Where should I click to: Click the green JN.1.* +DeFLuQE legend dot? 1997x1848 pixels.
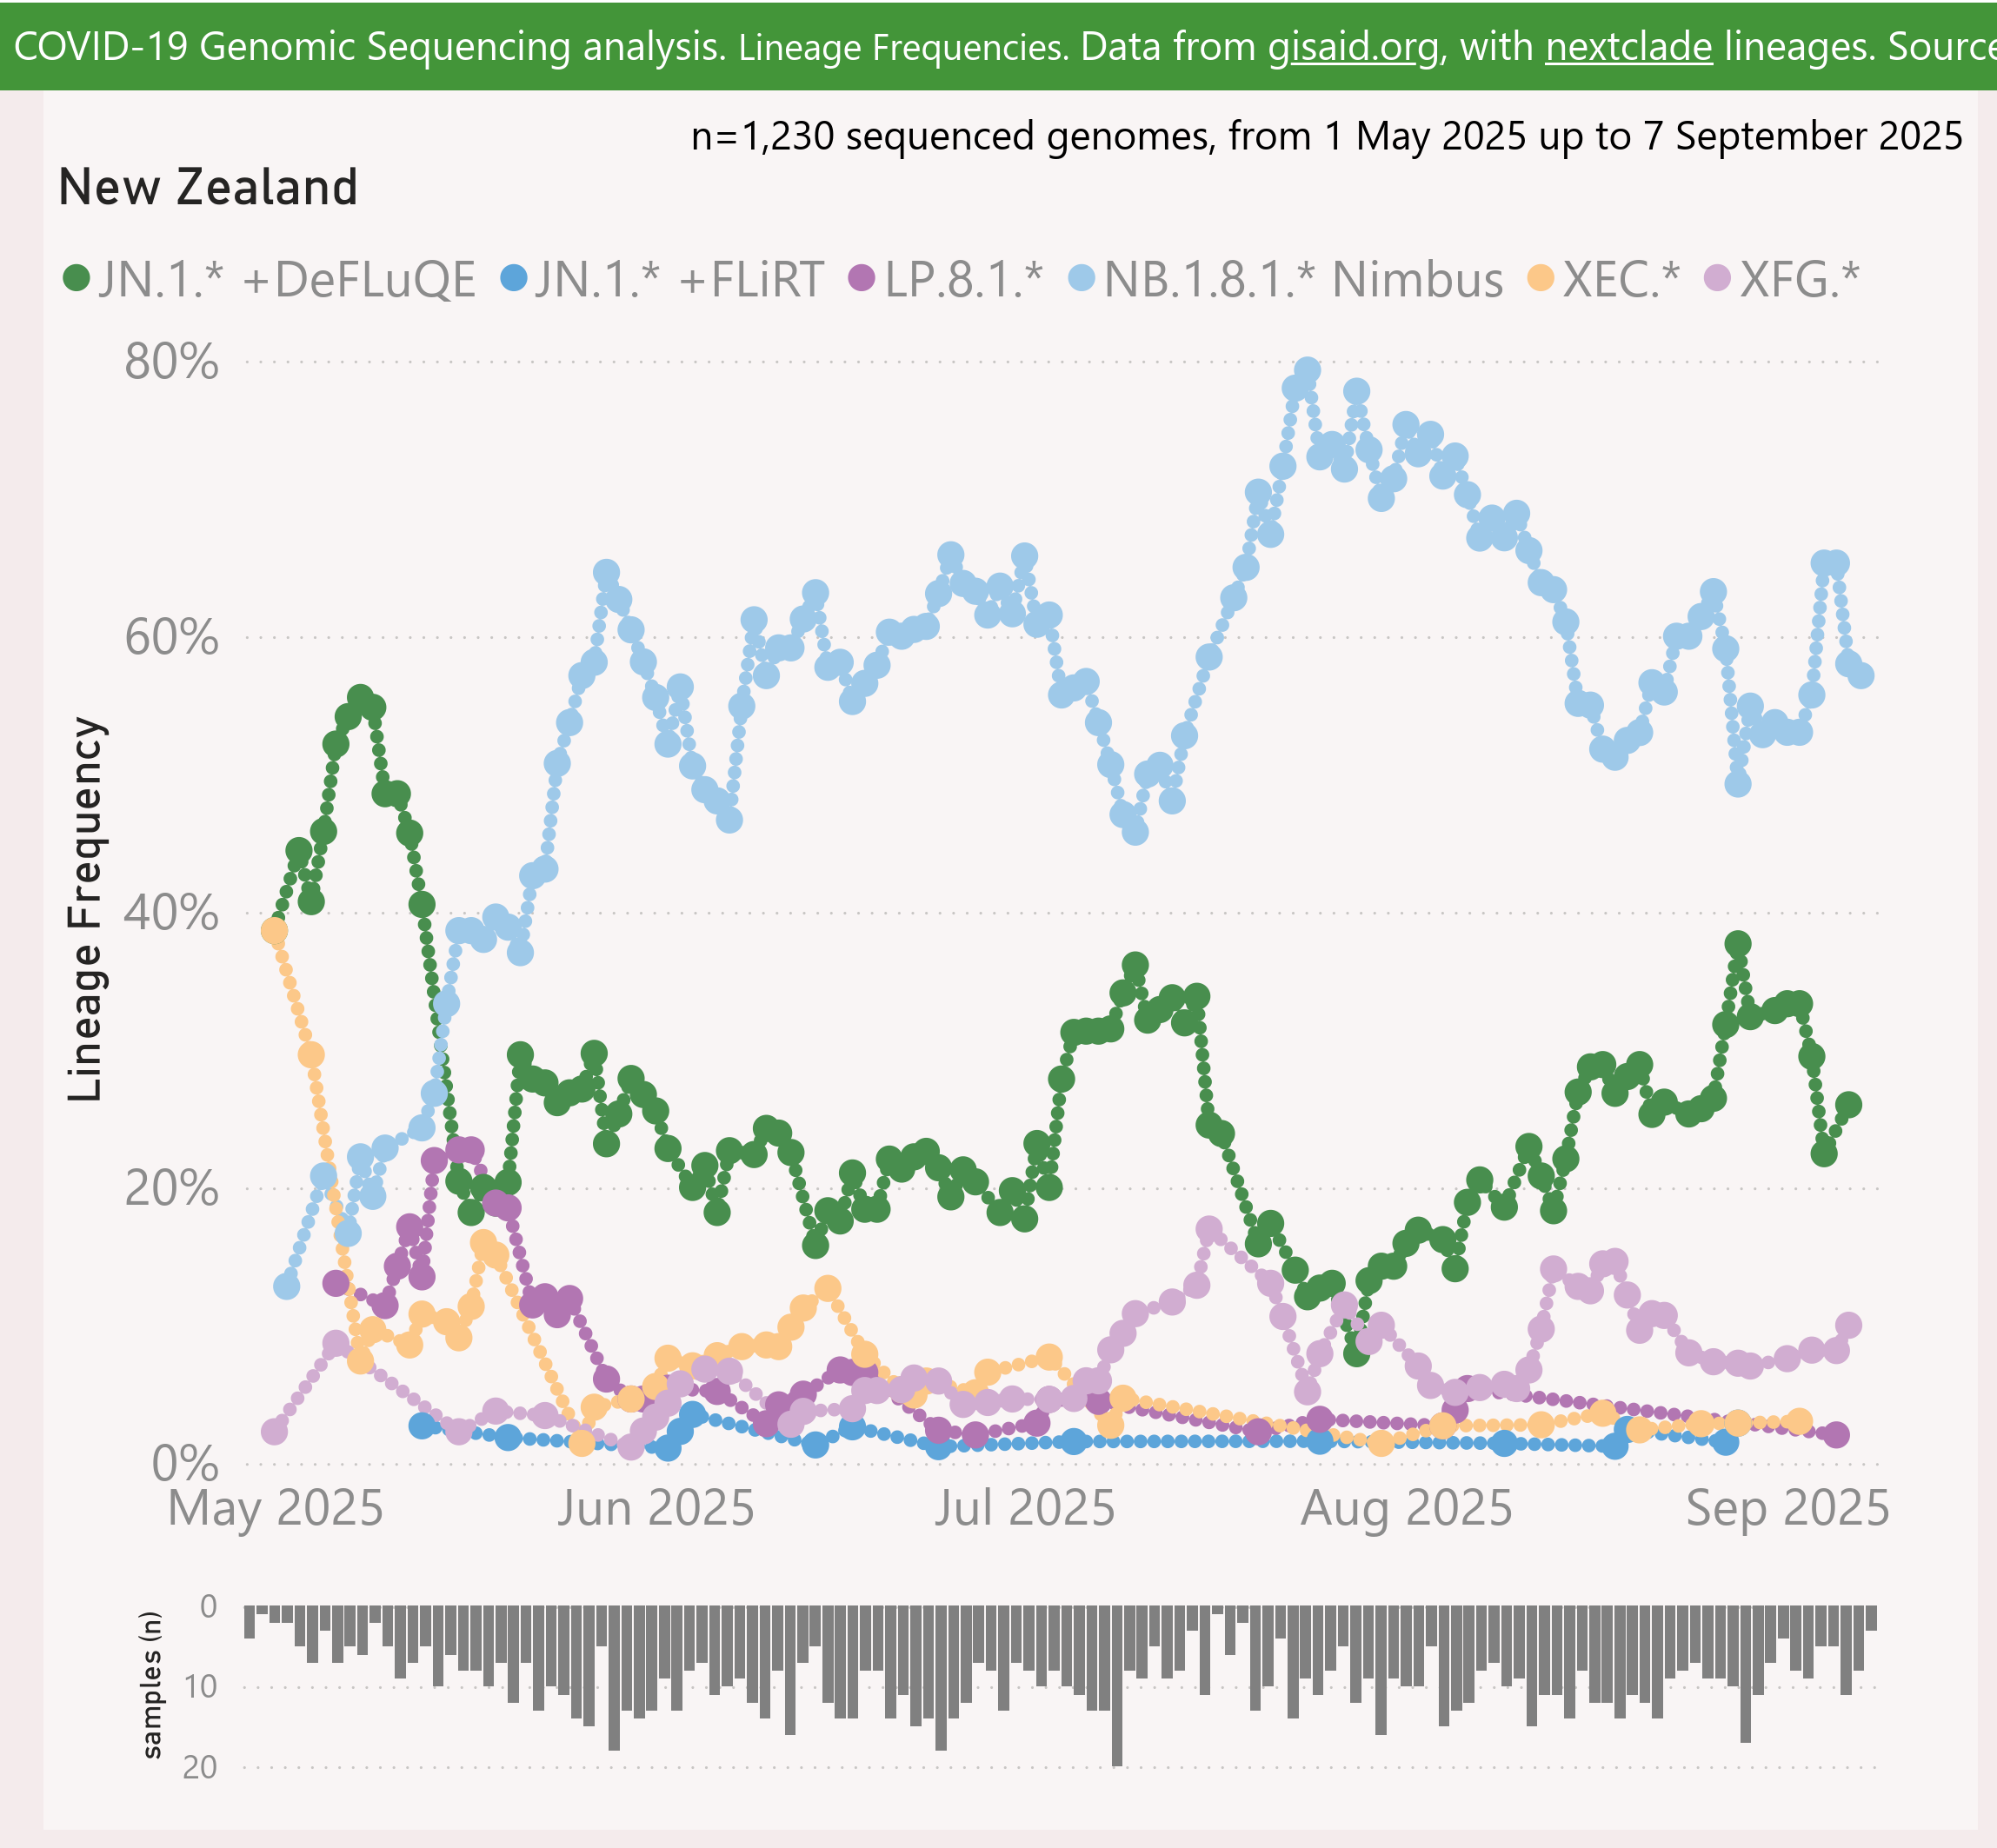[76, 278]
